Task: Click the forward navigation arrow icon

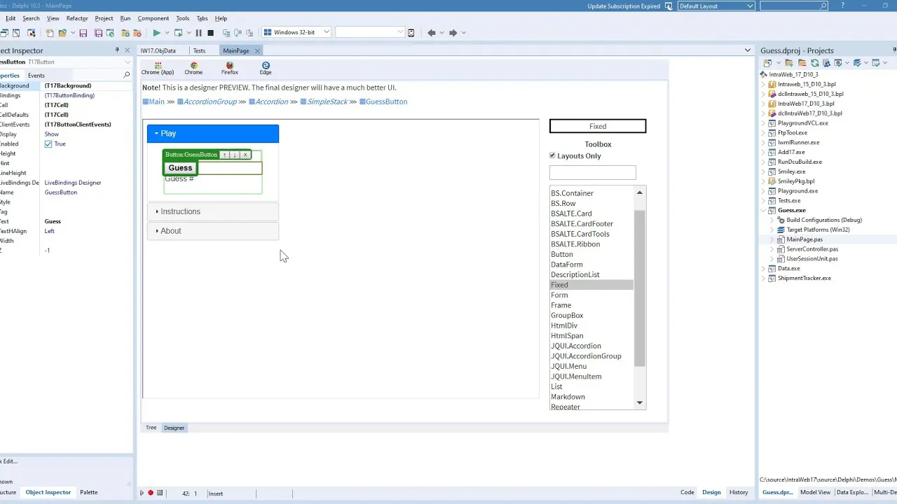Action: 453,33
